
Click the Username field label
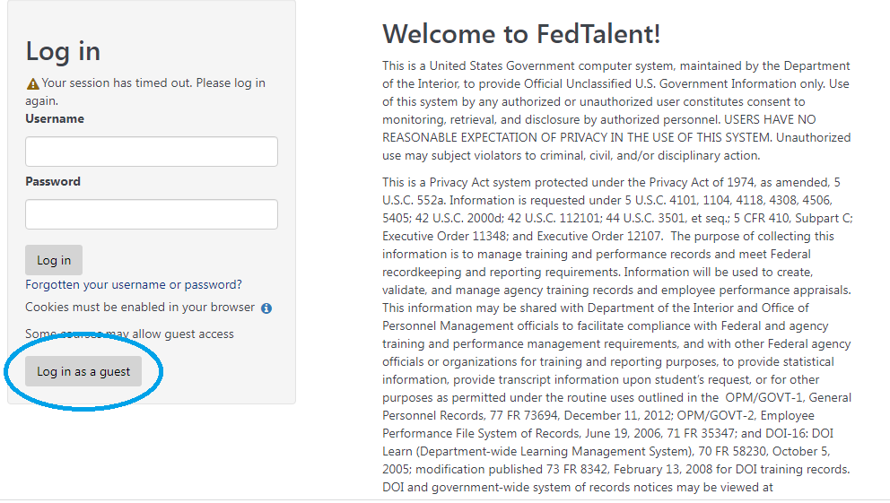[55, 119]
